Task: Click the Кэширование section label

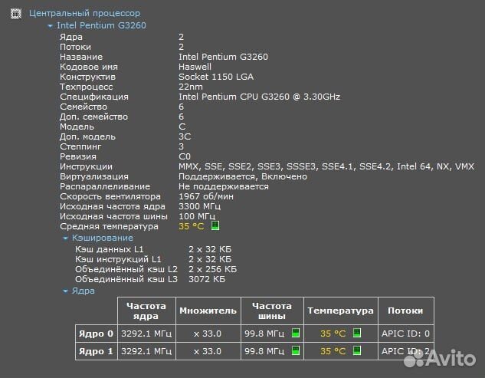Action: pyautogui.click(x=103, y=238)
